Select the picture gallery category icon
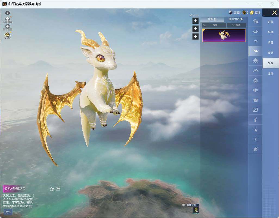 click(255, 110)
